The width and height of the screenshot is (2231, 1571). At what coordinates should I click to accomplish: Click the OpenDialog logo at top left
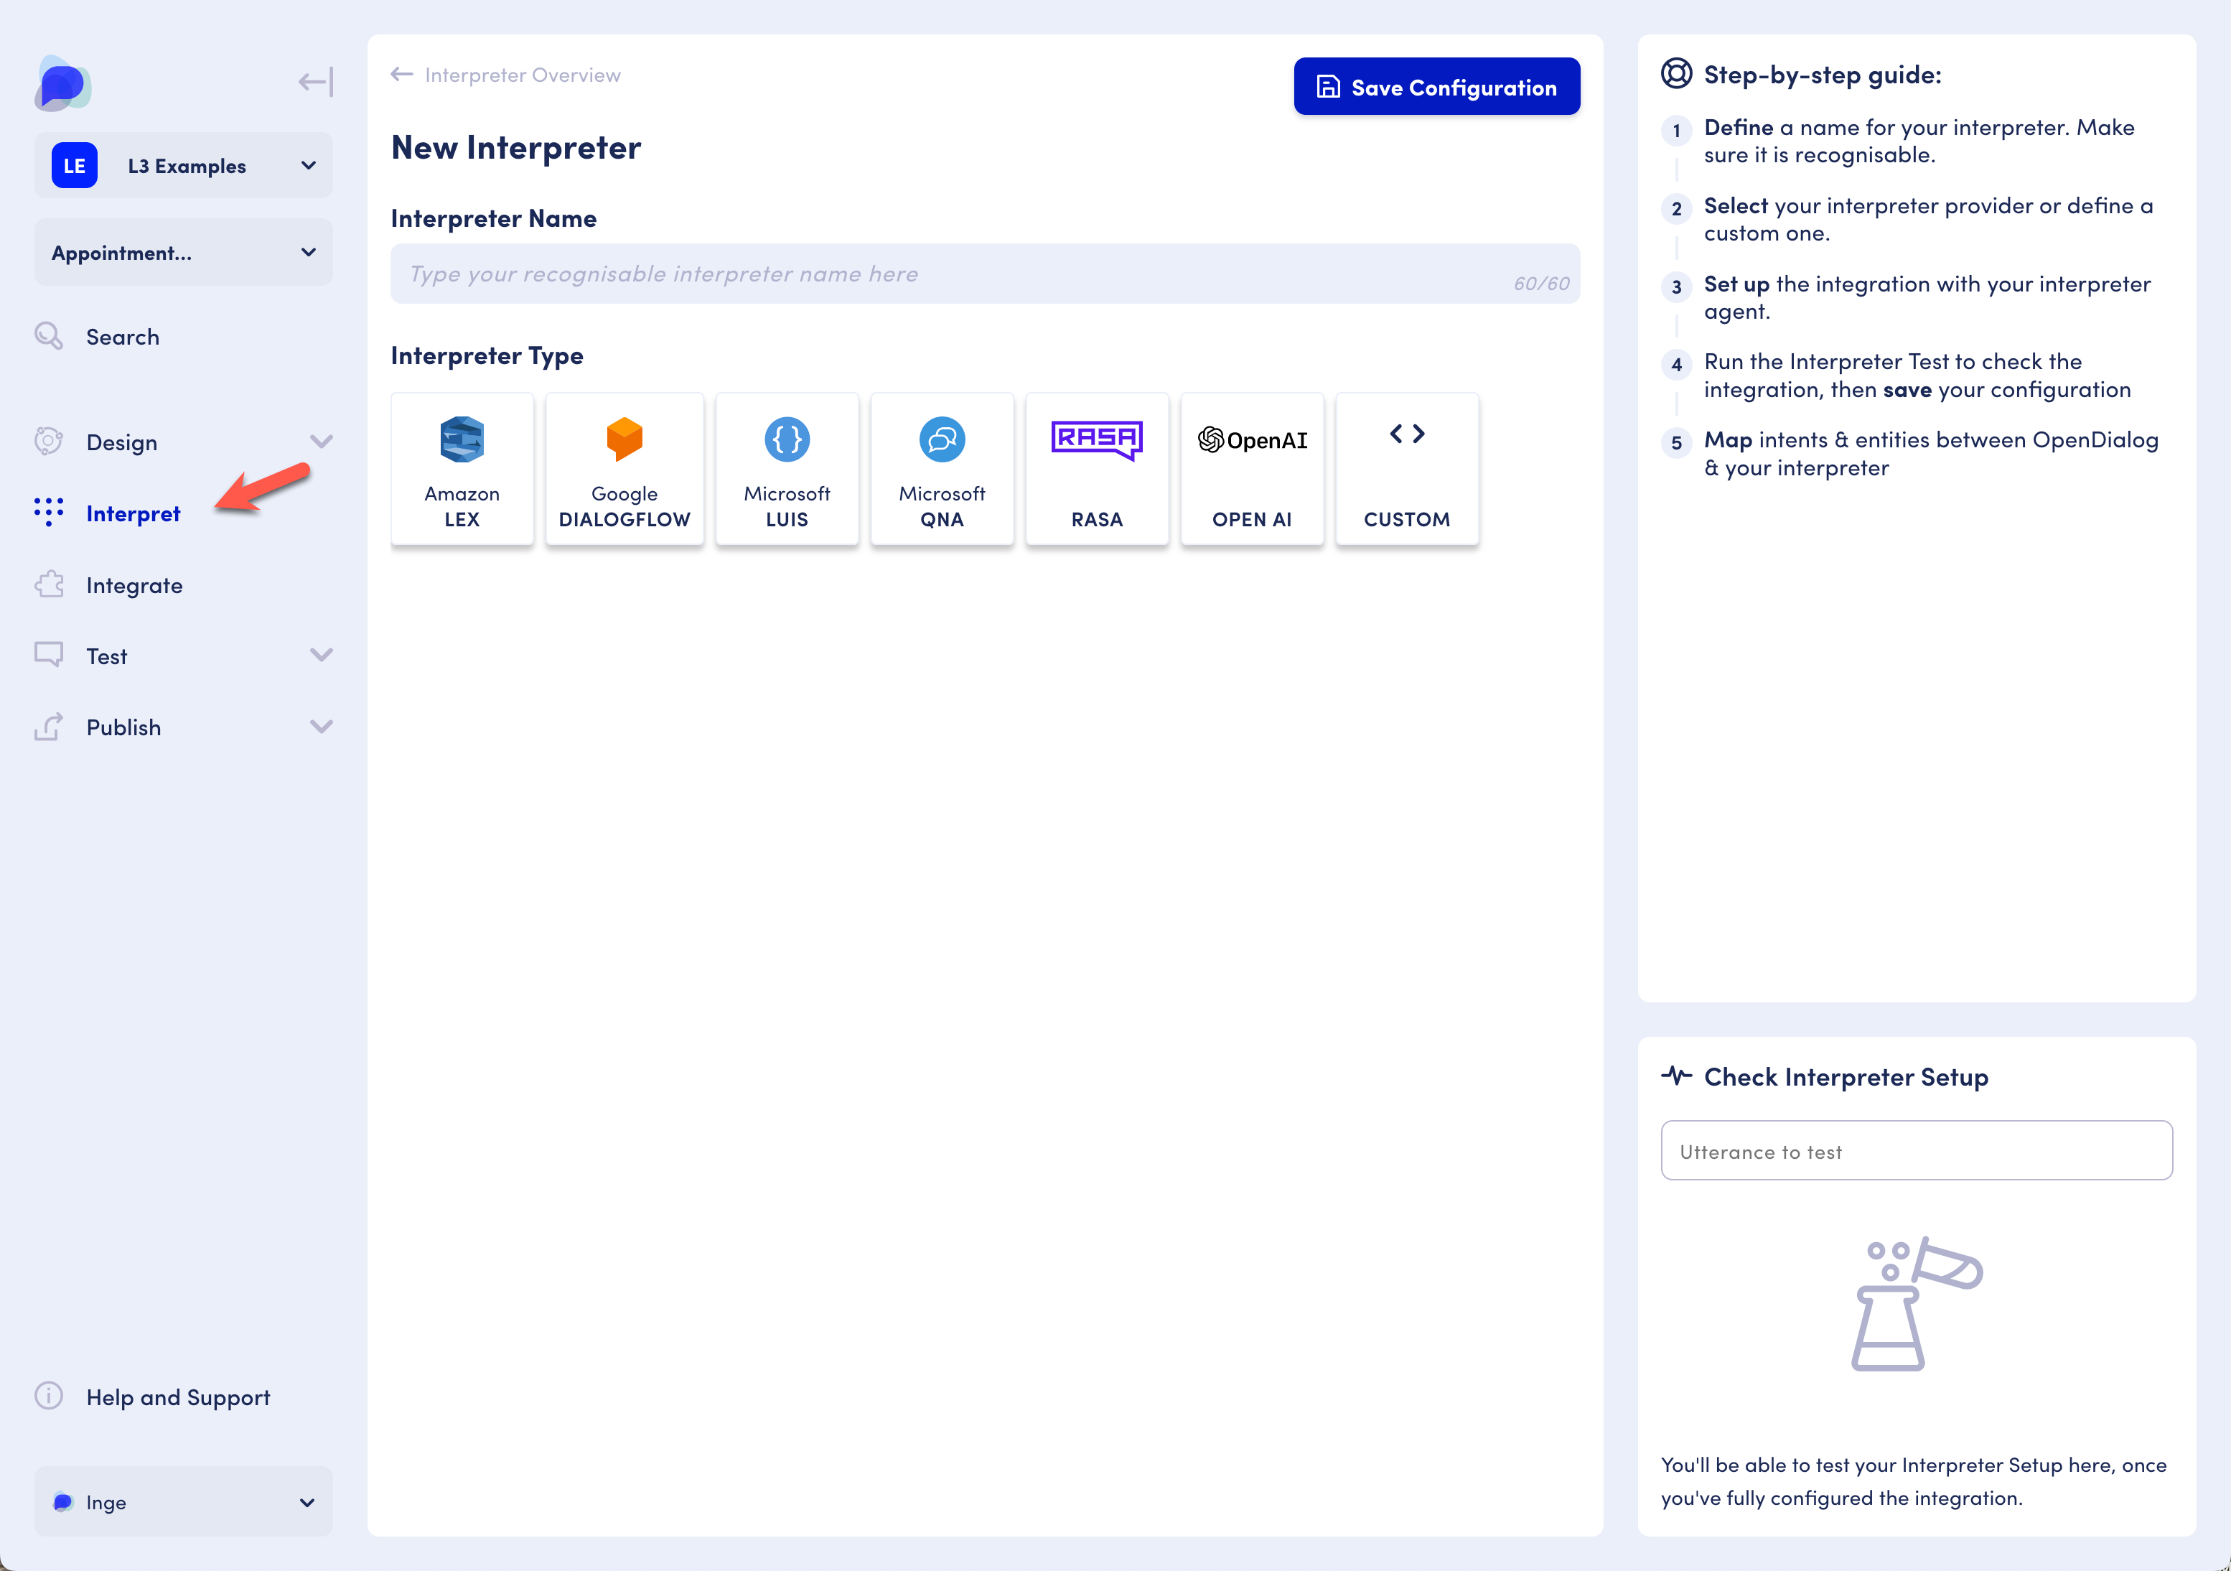pos(62,83)
